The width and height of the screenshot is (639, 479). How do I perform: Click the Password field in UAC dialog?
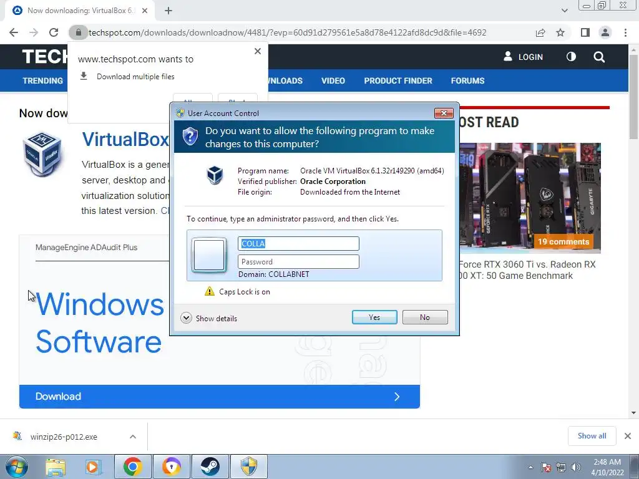pos(298,261)
